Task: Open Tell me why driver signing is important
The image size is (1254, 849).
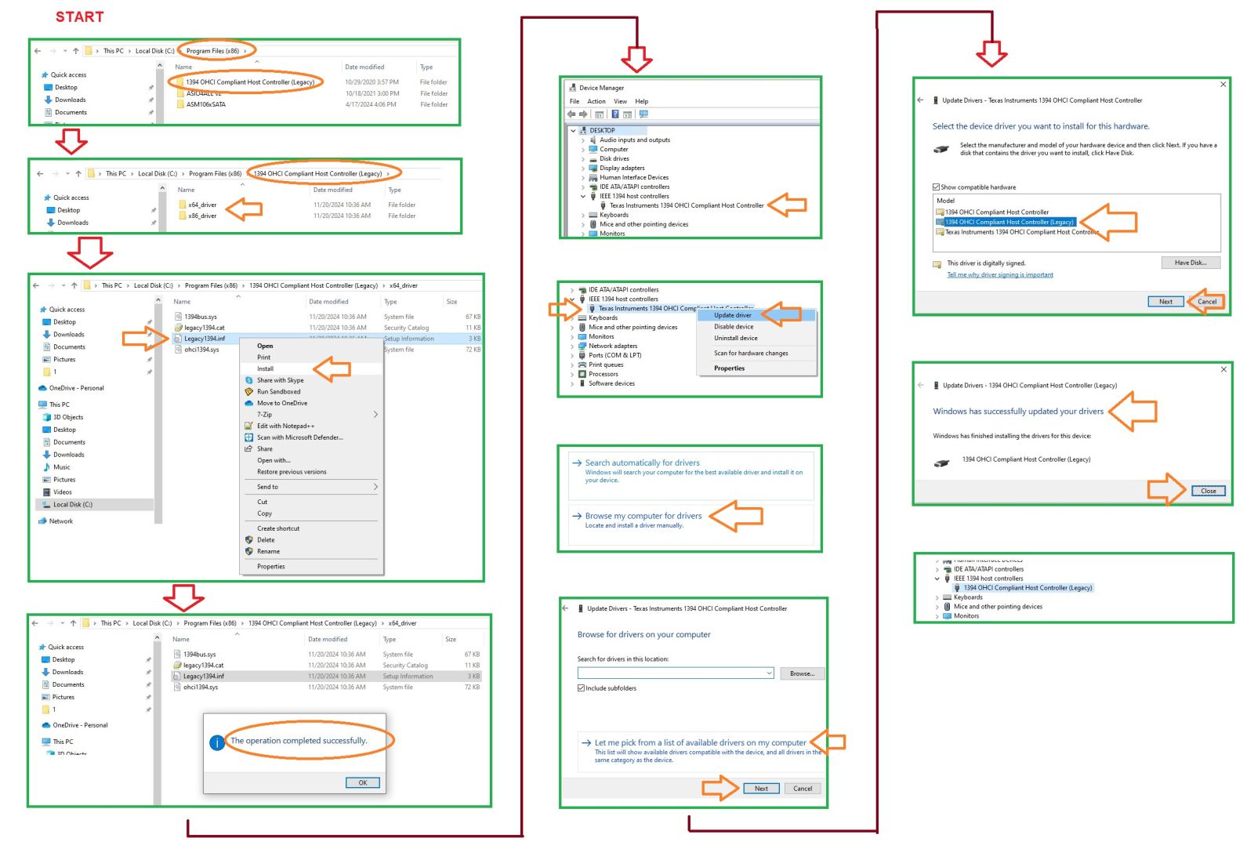Action: (999, 275)
